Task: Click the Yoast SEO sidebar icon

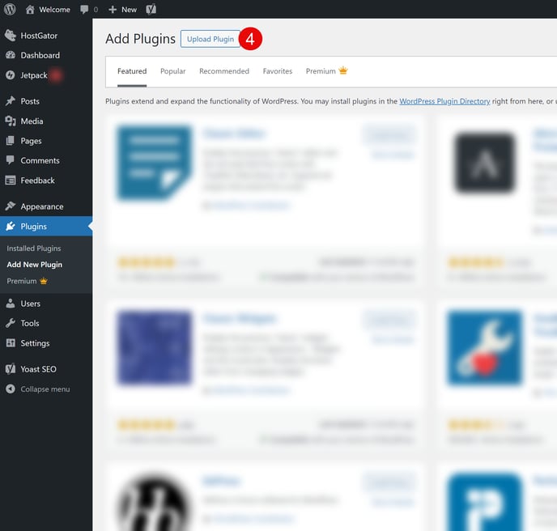Action: tap(11, 369)
